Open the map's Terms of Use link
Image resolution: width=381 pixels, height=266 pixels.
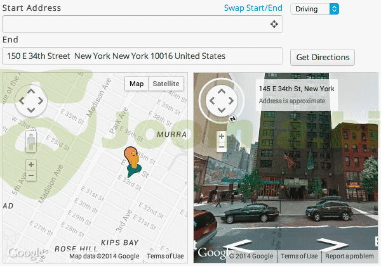pos(165,256)
